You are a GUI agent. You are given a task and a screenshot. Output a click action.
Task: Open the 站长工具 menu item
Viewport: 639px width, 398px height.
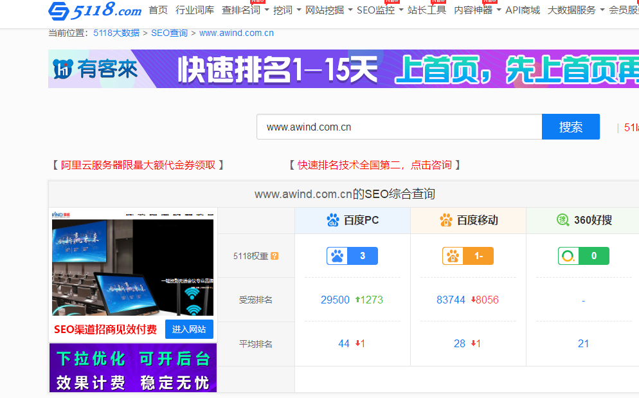click(427, 10)
